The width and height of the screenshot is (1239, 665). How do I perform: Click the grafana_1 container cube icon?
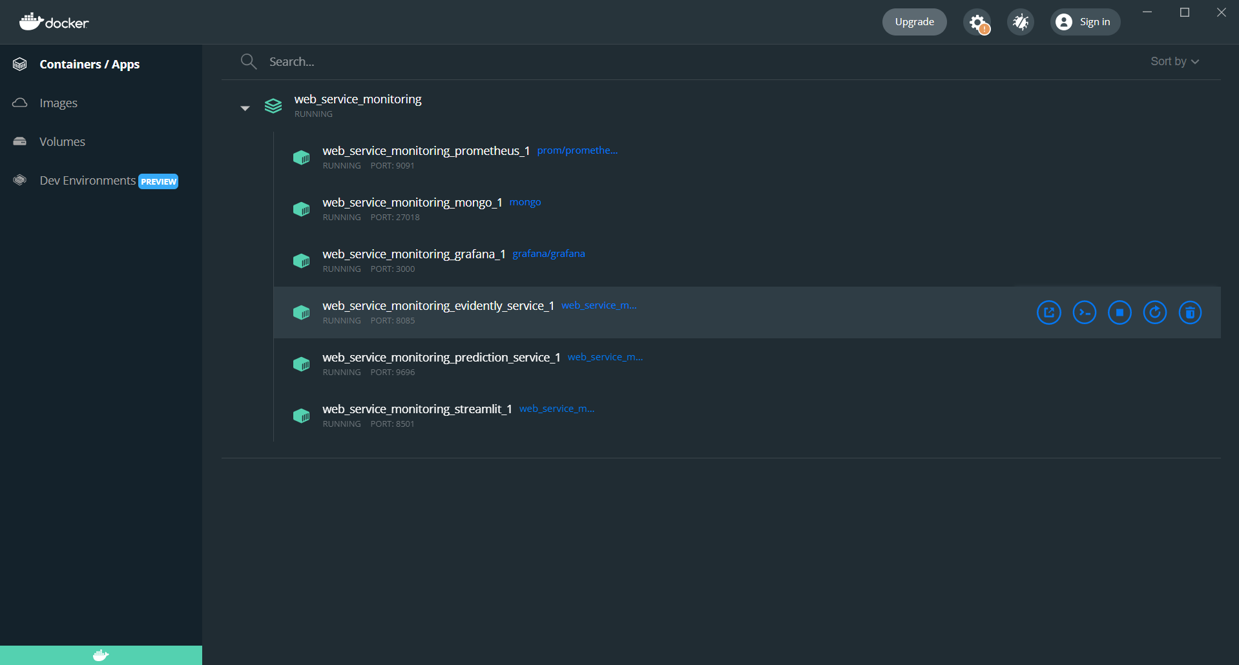click(x=302, y=261)
